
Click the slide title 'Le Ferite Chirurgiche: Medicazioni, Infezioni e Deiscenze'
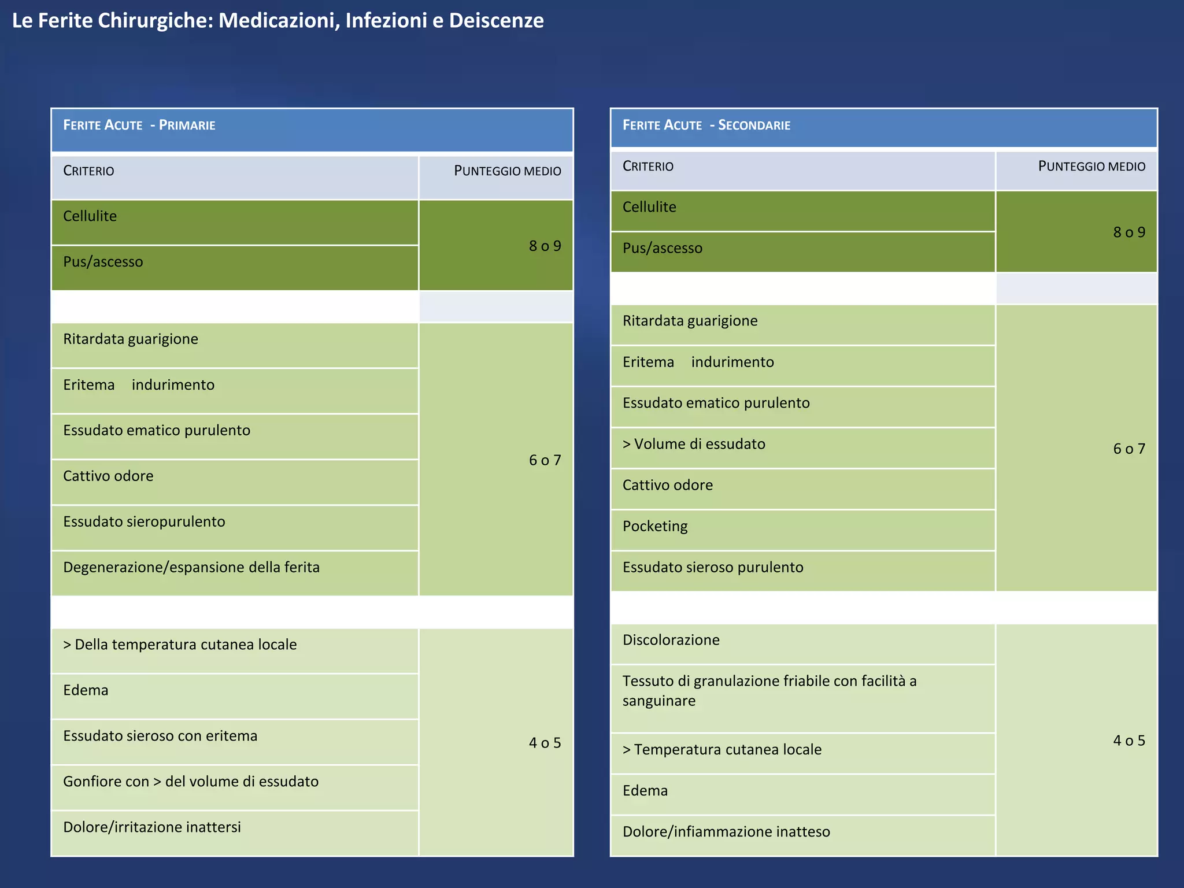(277, 21)
